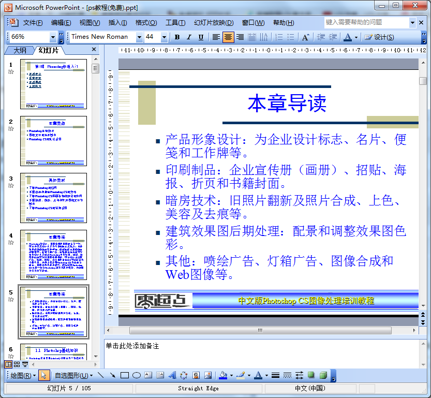The image size is (431, 398).
Task: Insert a horizontal text box
Action: pyautogui.click(x=148, y=375)
